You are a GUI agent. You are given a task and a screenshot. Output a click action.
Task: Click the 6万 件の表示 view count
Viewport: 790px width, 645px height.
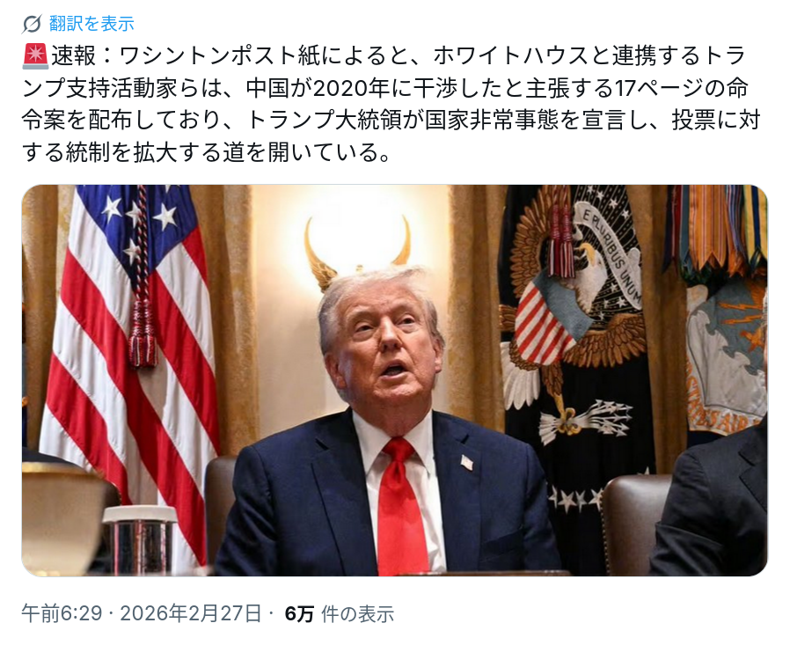339,613
